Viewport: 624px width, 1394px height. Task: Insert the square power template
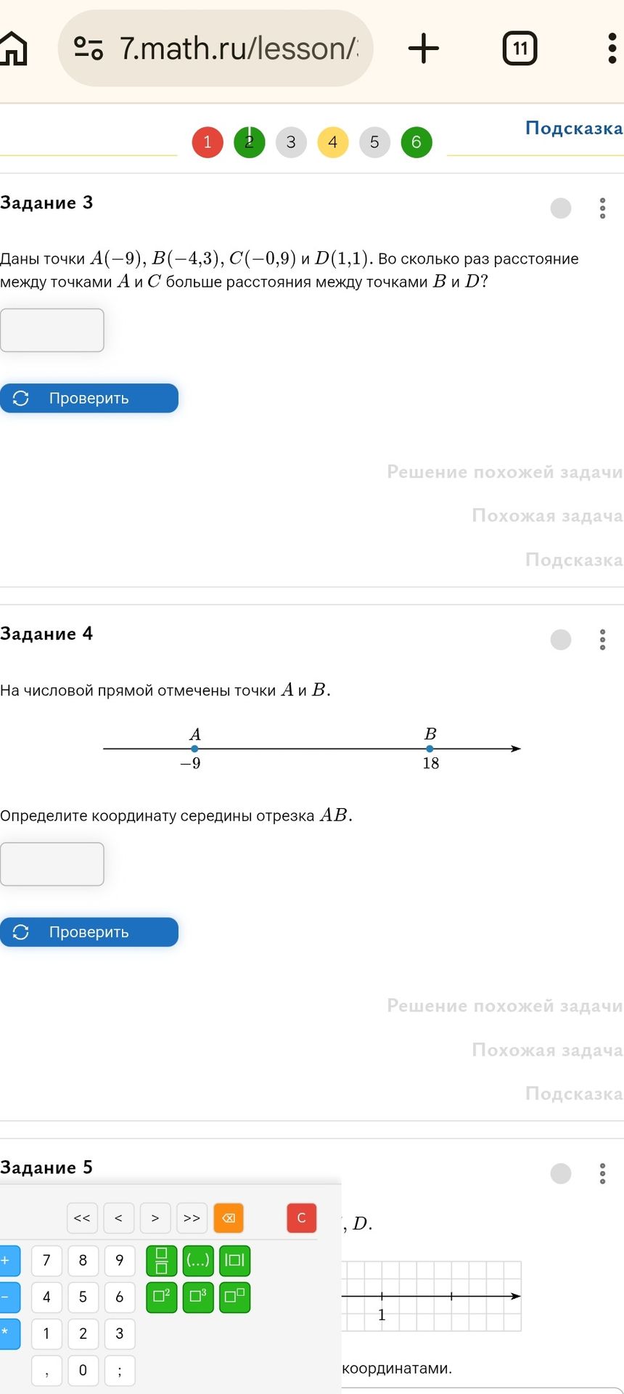(x=162, y=1297)
